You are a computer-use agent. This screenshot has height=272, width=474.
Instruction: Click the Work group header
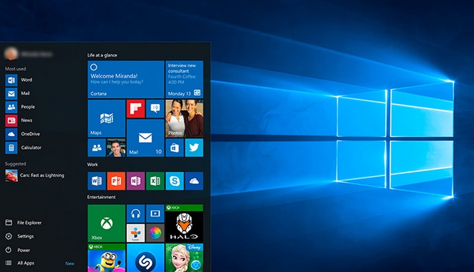pos(92,164)
